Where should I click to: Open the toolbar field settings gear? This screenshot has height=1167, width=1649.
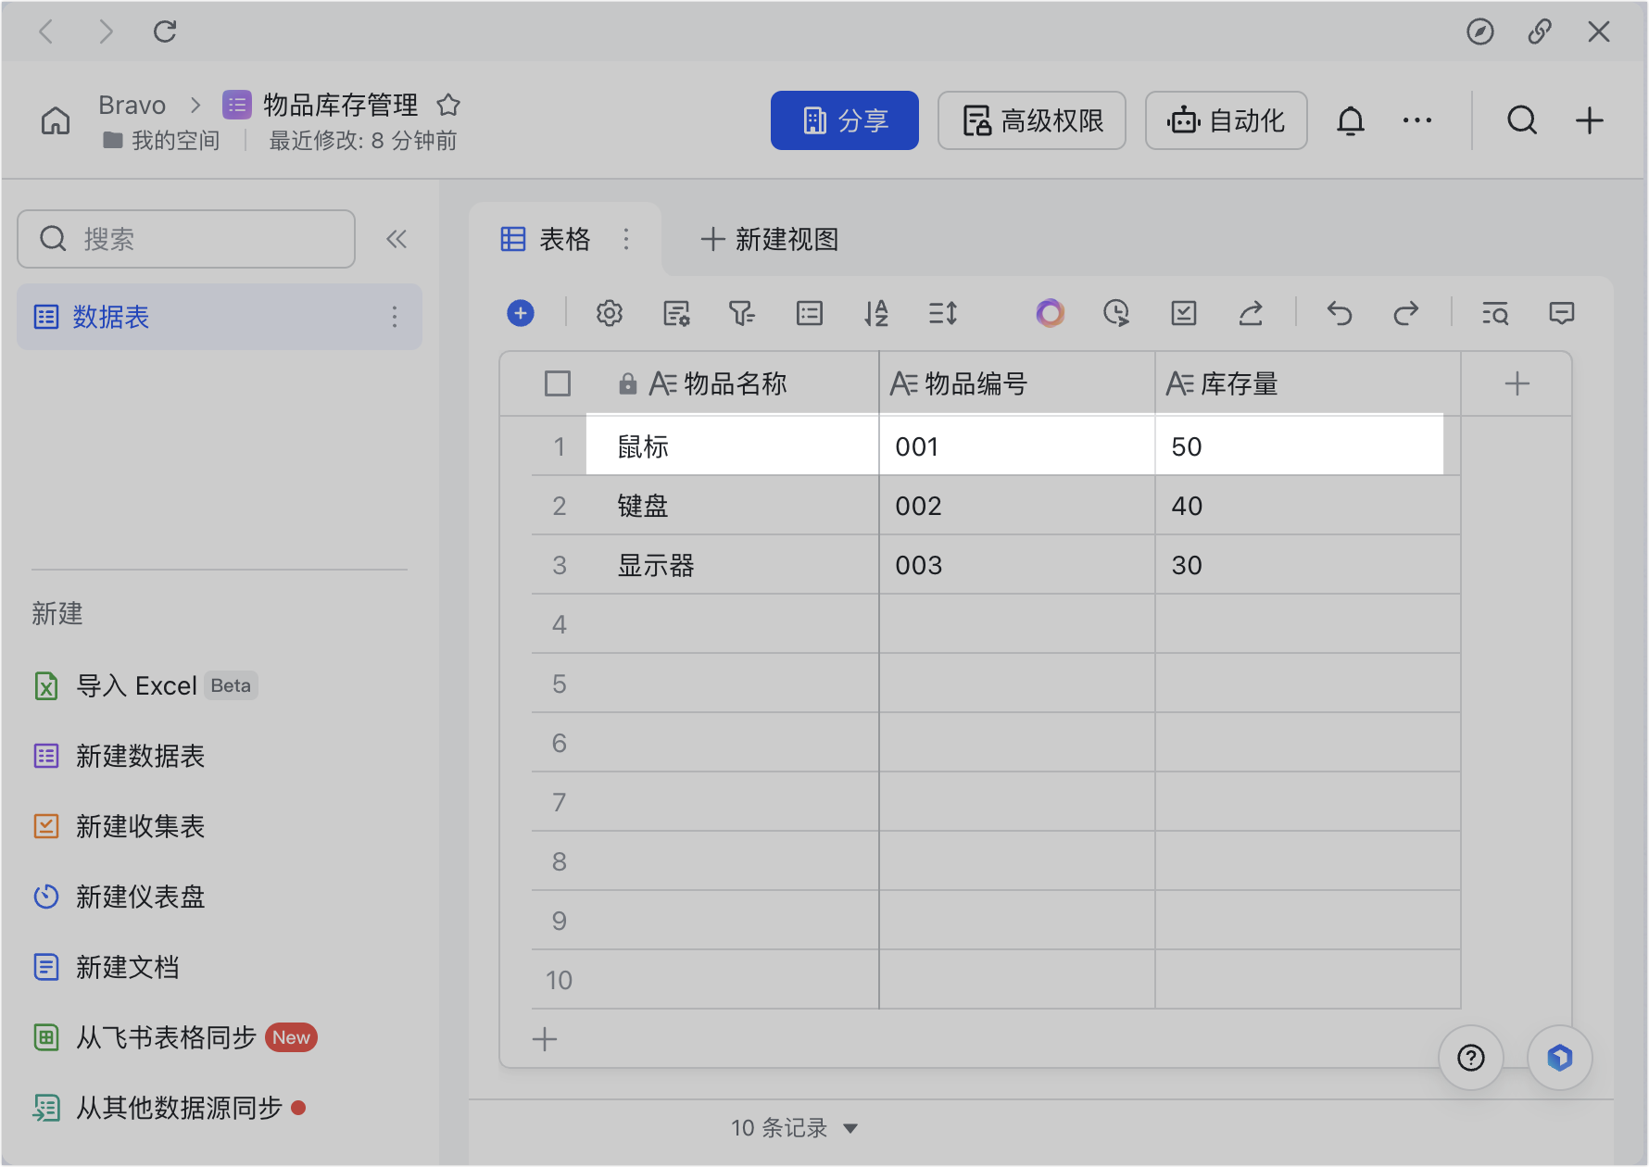[x=610, y=313]
